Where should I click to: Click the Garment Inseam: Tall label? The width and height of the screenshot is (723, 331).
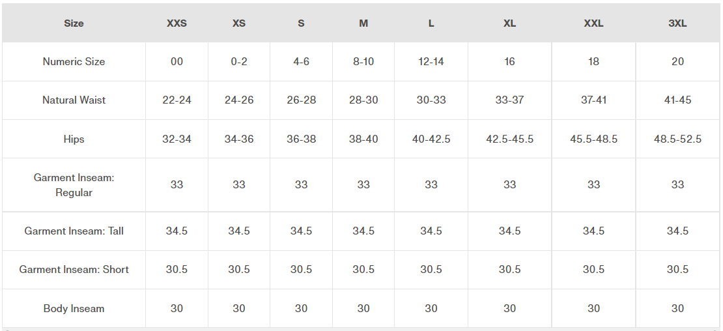coord(74,231)
